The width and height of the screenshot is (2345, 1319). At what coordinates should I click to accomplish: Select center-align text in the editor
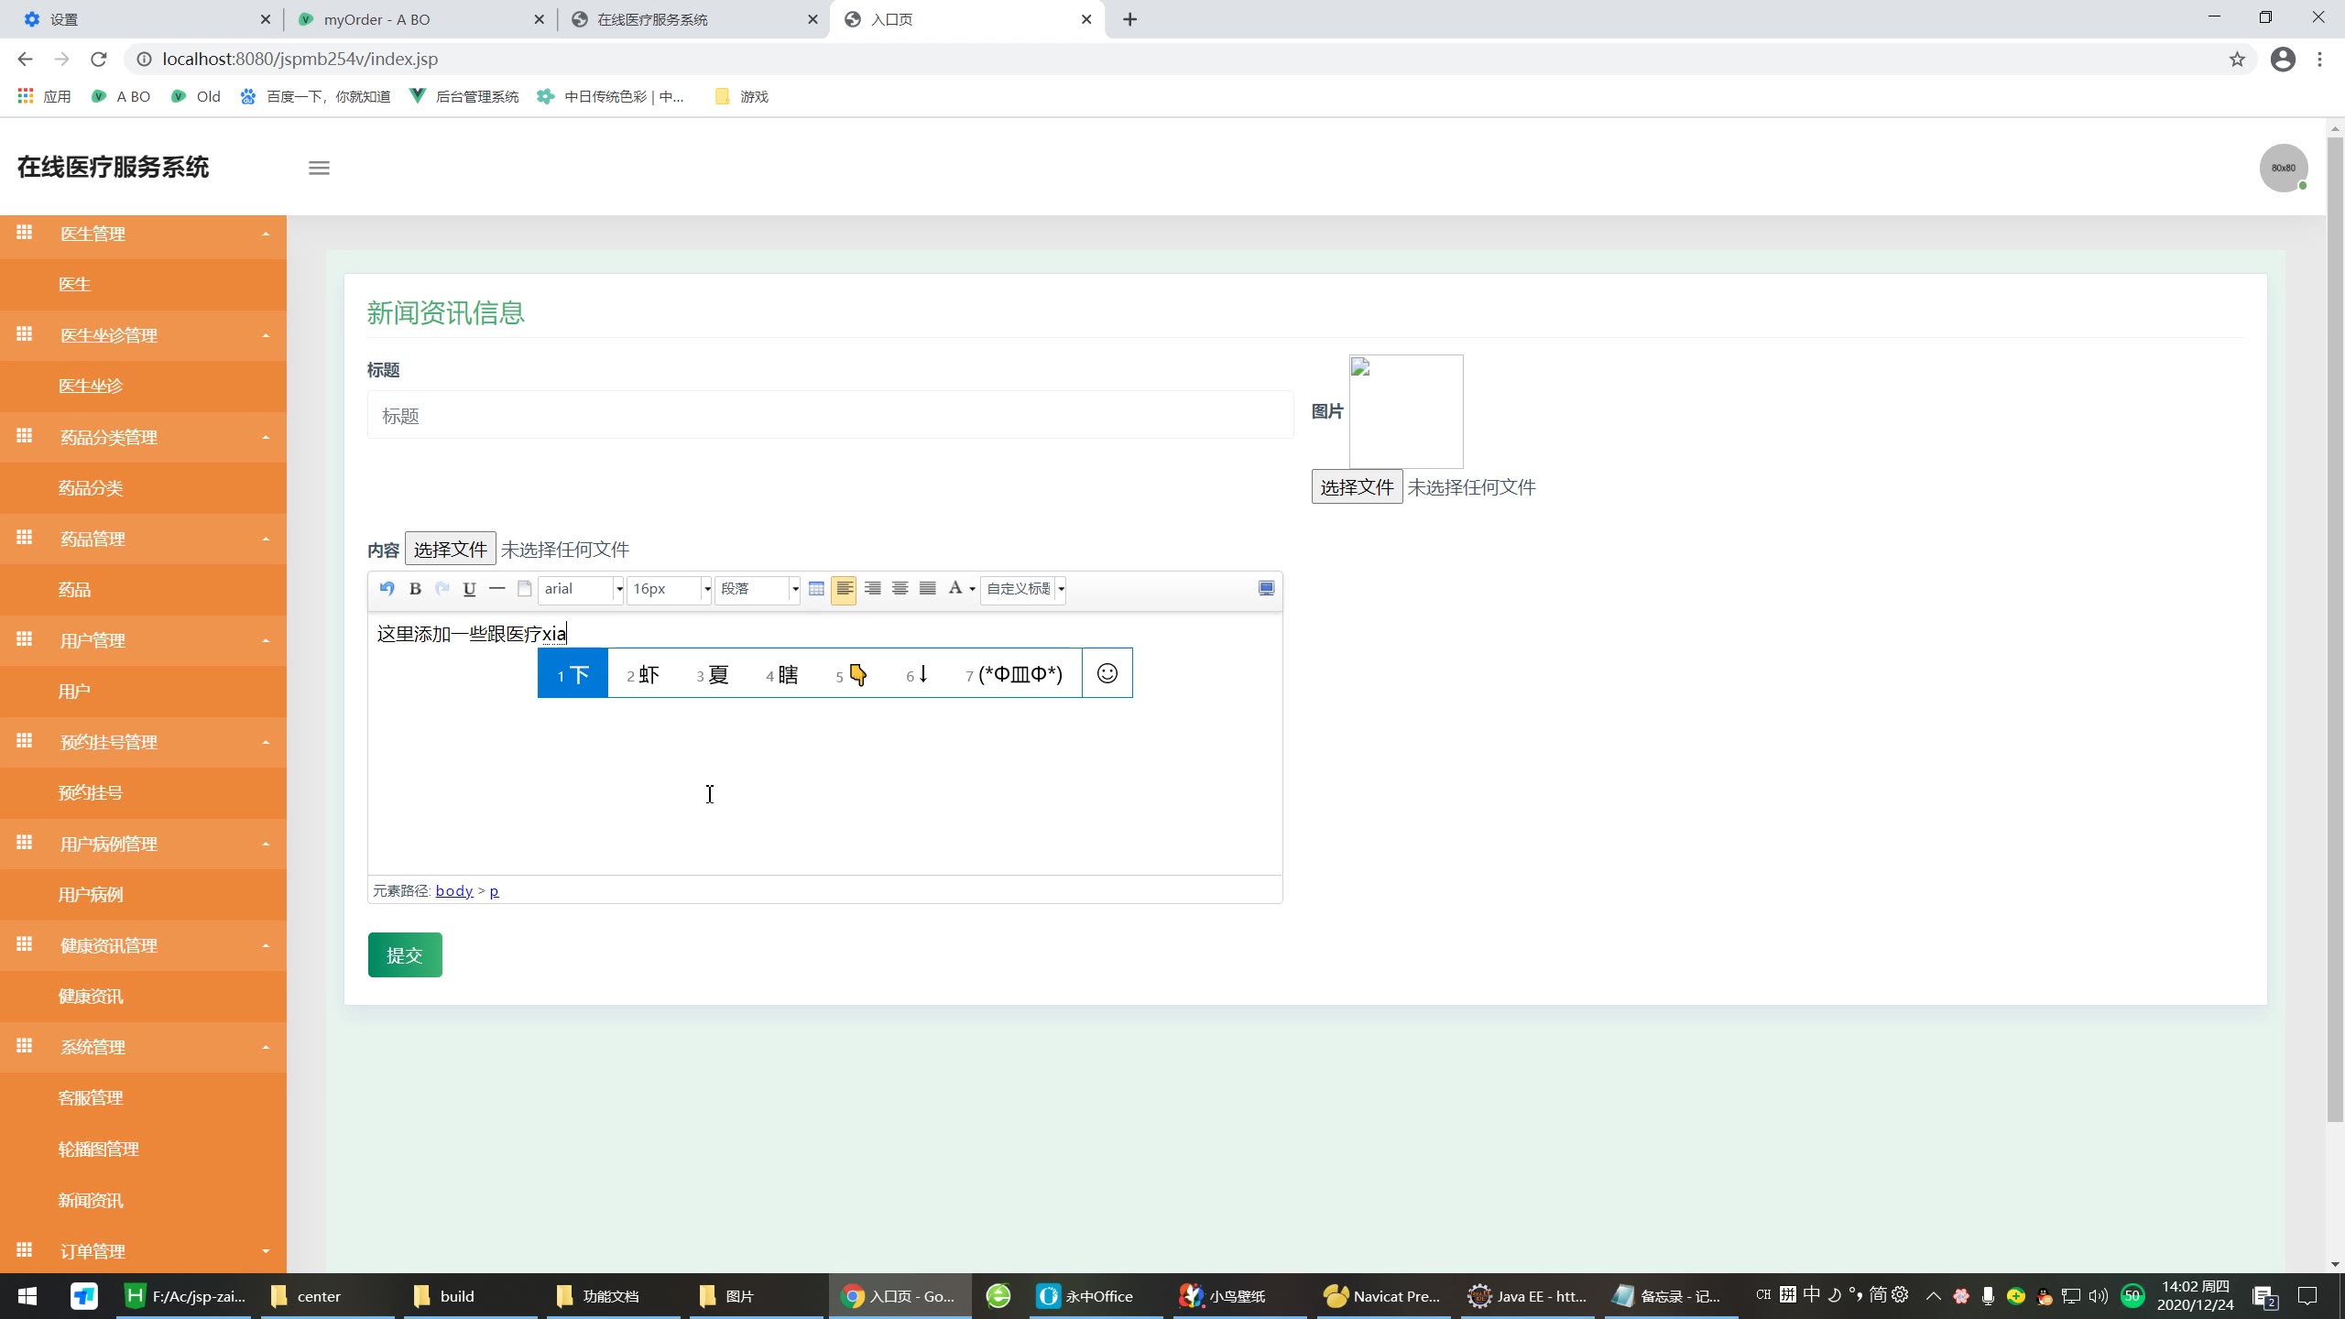click(900, 589)
